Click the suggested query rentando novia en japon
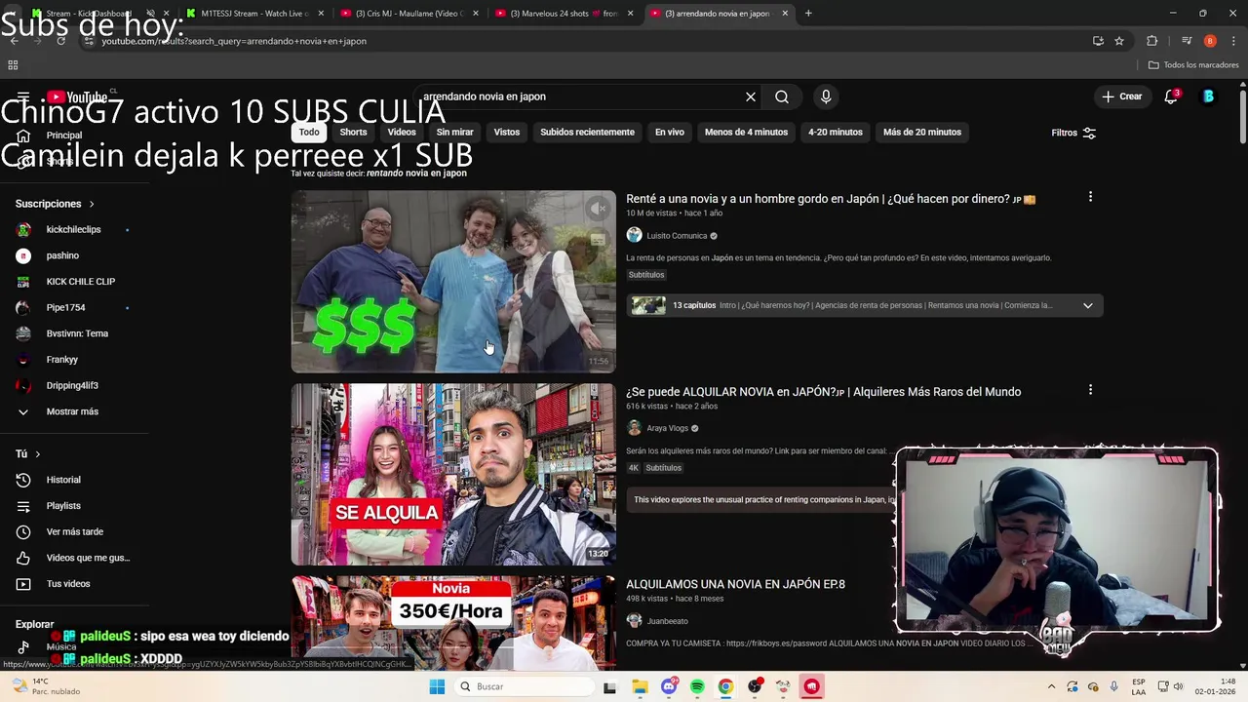This screenshot has width=1248, height=702. tap(416, 174)
